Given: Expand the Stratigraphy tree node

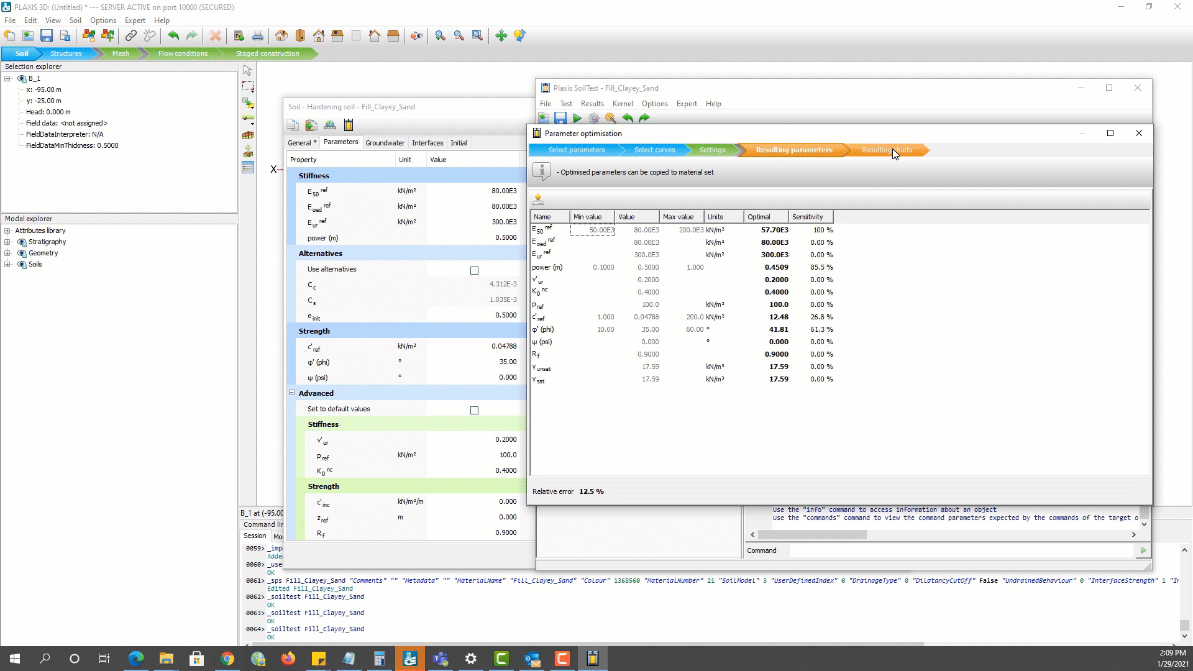Looking at the screenshot, I should tap(7, 242).
